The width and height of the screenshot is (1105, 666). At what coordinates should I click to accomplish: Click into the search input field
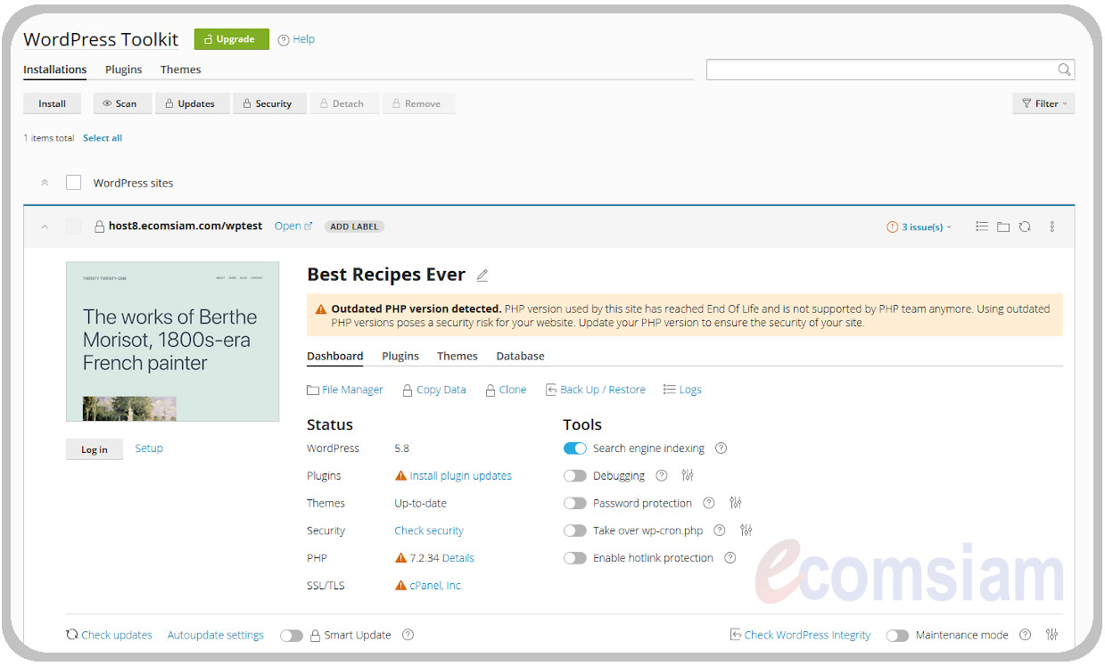(880, 70)
